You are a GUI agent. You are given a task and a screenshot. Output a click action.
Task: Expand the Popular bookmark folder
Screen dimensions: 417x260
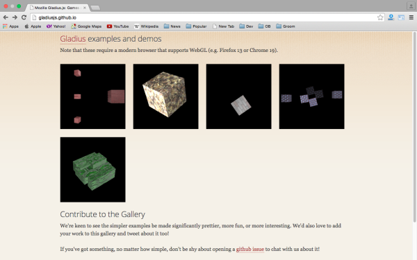pos(196,26)
